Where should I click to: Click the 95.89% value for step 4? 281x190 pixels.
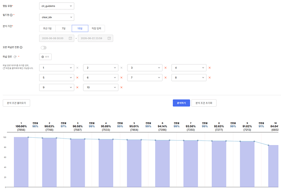(106, 126)
